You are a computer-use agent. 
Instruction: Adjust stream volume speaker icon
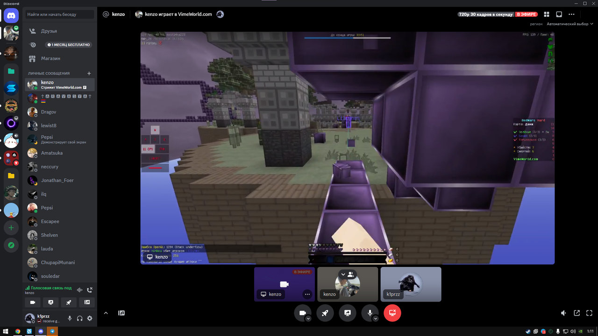(564, 313)
